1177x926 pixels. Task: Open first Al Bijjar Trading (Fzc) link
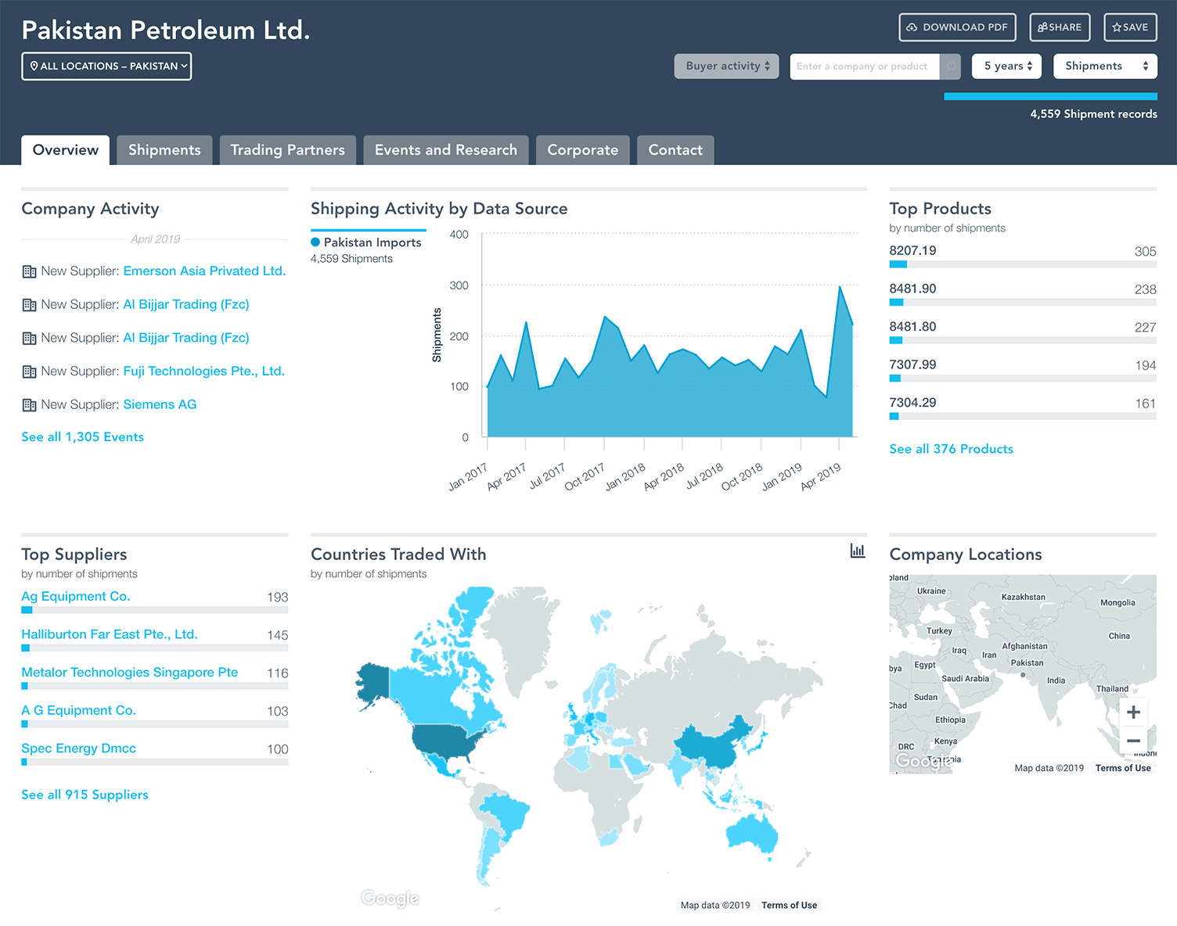coord(186,305)
